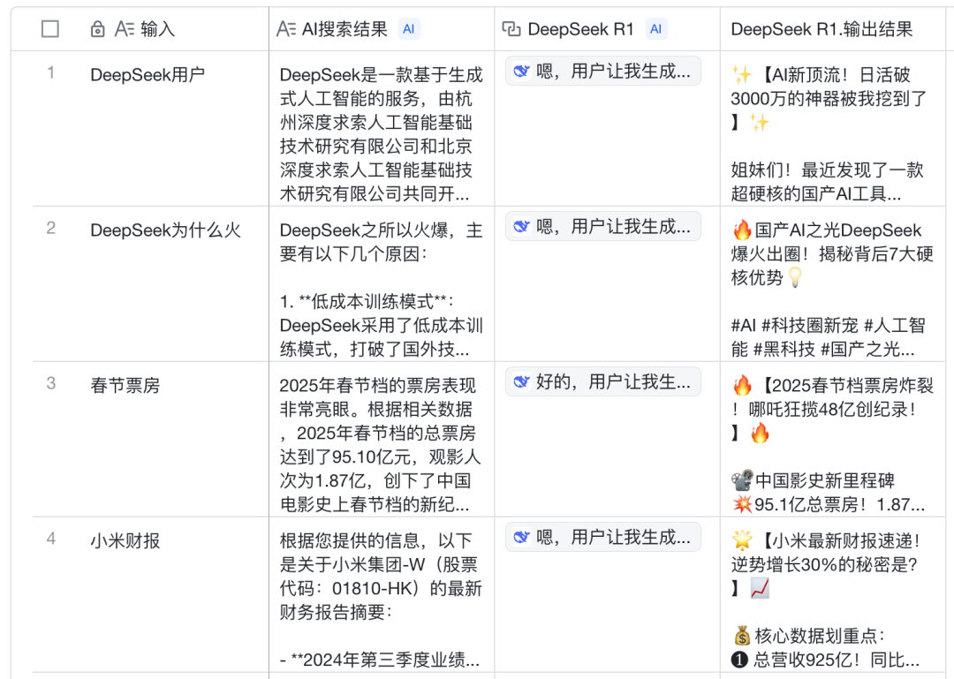Viewport: 954px width, 679px height.
Task: Click the AI搜索结果 column header
Action: point(344,28)
